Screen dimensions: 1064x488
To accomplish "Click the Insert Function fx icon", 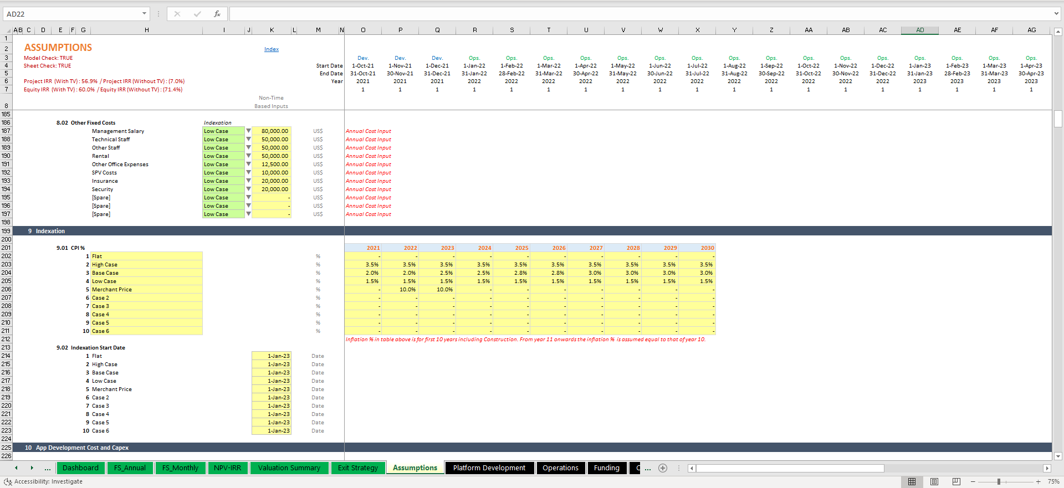I will pos(217,14).
